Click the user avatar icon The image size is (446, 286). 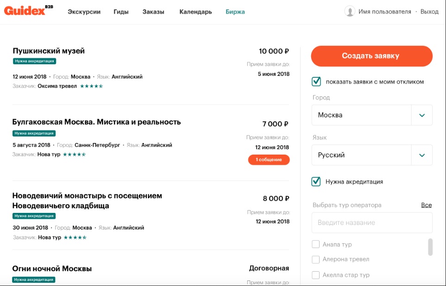click(350, 12)
